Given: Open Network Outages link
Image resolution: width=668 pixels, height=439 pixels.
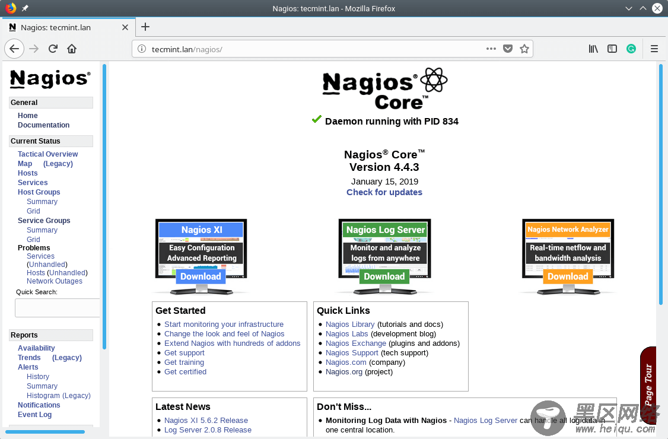Looking at the screenshot, I should point(55,281).
